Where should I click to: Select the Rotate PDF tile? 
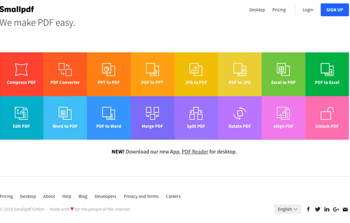coord(240,118)
